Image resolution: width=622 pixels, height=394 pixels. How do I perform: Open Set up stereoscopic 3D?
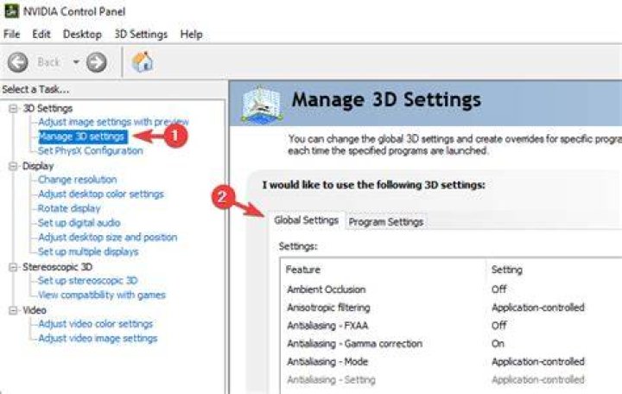click(87, 281)
